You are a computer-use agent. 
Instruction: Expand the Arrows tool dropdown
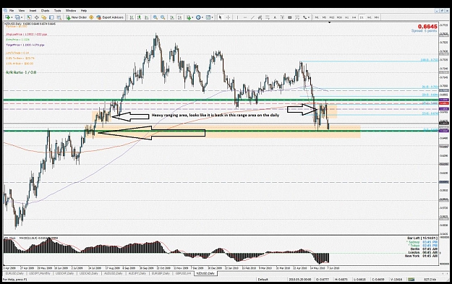click(x=309, y=17)
